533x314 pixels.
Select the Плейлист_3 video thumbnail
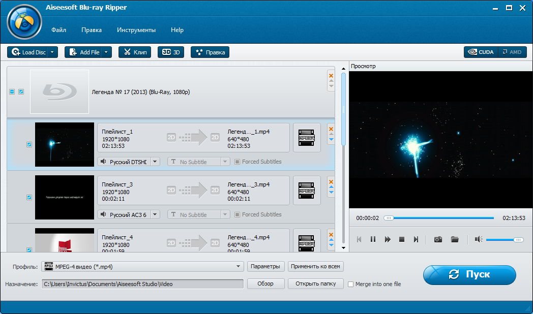[x=65, y=197]
